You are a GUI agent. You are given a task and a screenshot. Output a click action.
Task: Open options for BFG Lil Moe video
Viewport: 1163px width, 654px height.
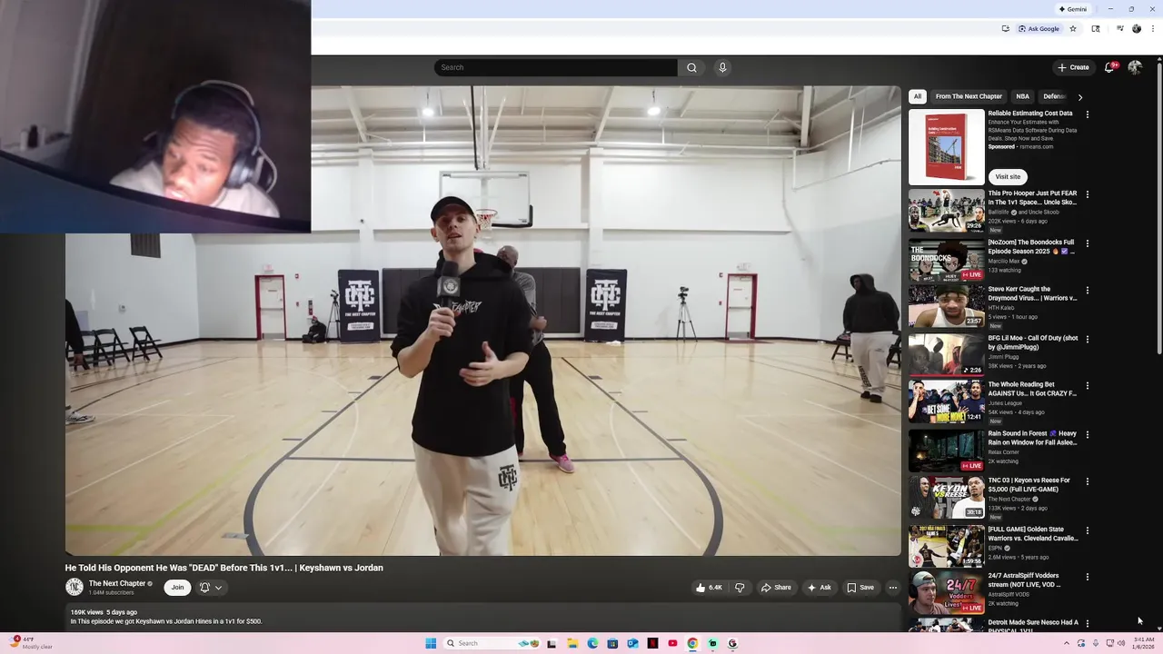pos(1088,339)
